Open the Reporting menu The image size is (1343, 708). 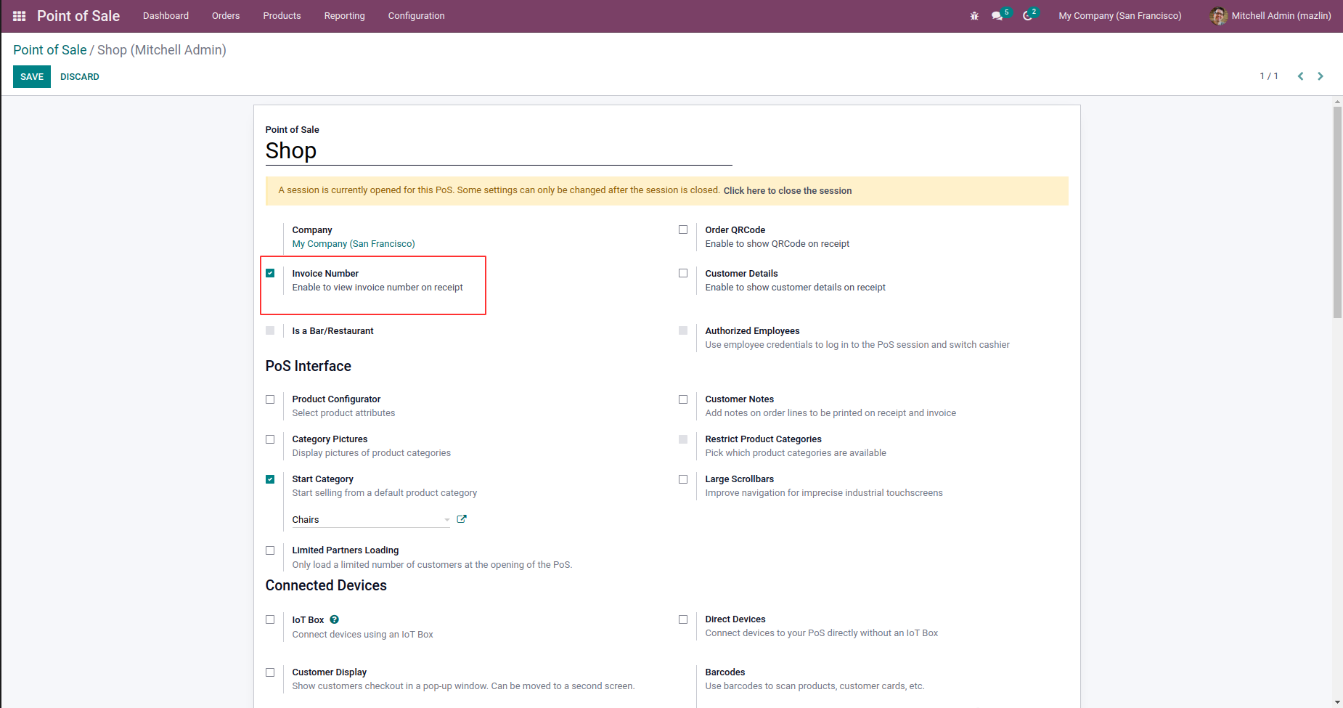click(x=344, y=16)
